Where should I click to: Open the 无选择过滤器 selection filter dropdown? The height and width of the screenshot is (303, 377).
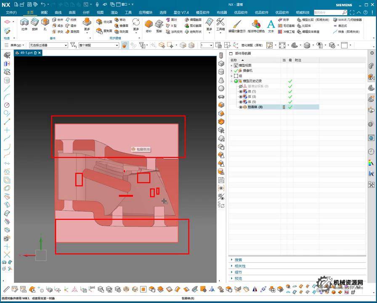[x=48, y=45]
